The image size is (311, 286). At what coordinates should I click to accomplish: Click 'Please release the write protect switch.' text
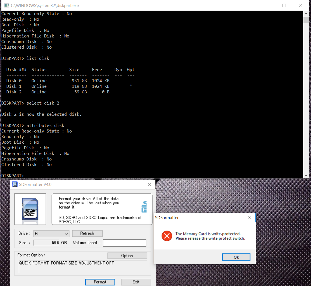pos(210,238)
